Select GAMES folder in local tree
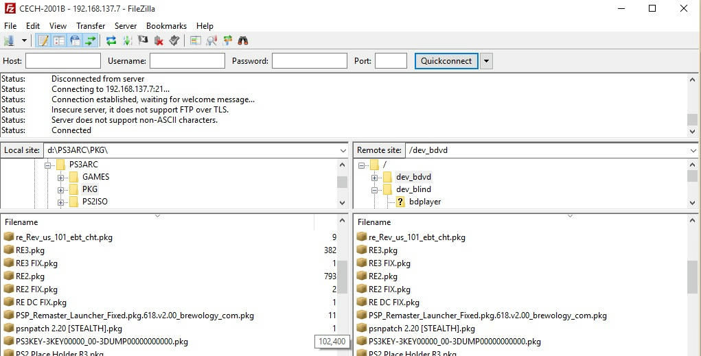 (x=95, y=177)
